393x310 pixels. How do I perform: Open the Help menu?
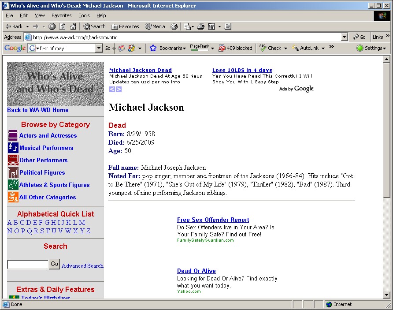(x=101, y=15)
